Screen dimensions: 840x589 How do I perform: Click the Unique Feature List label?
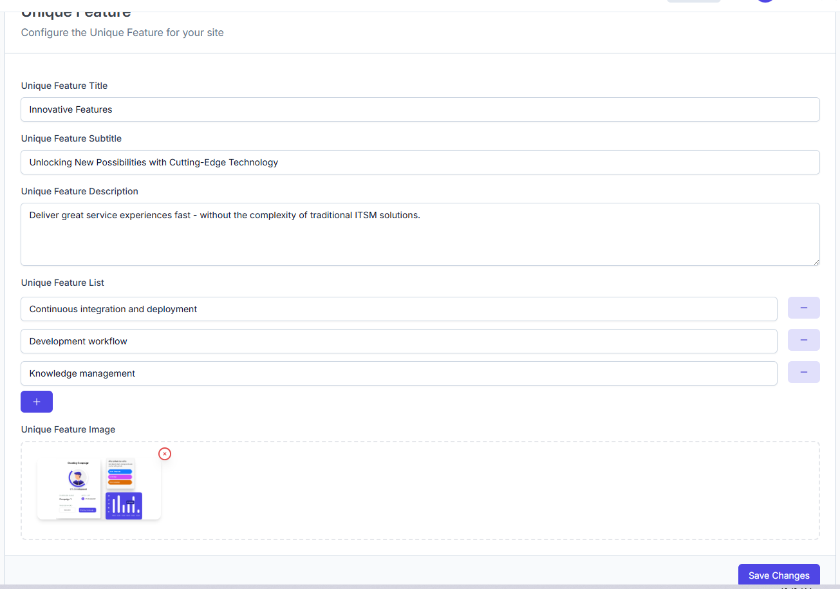(x=62, y=283)
